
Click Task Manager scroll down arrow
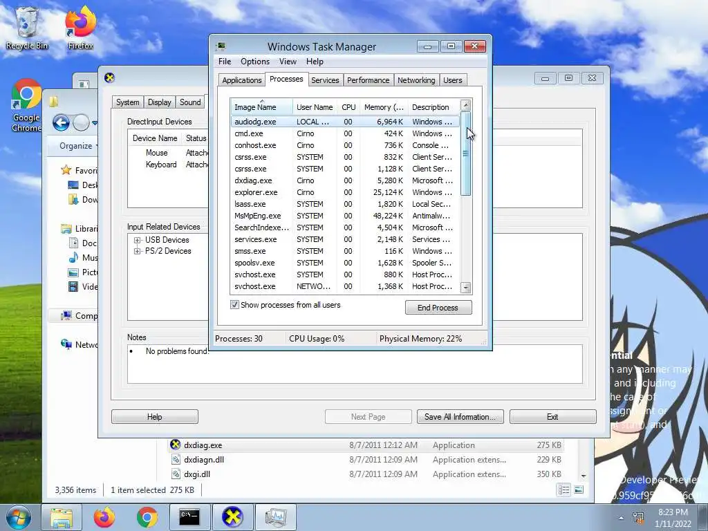tap(466, 287)
